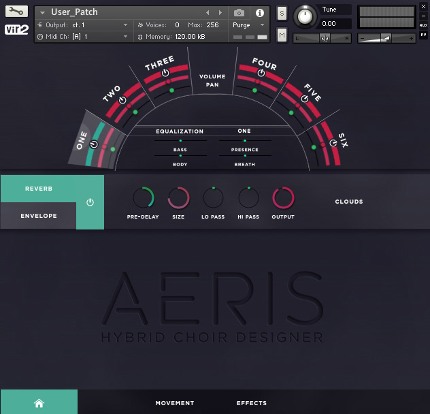Screen dimensions: 430x414
Task: Click the Voices icon
Action: (x=140, y=25)
